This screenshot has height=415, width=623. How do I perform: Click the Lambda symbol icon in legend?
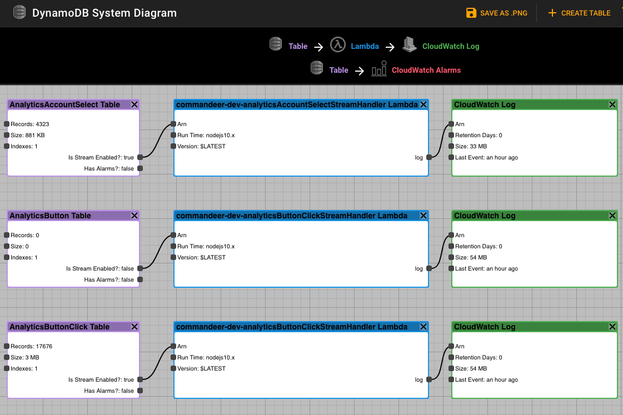337,45
